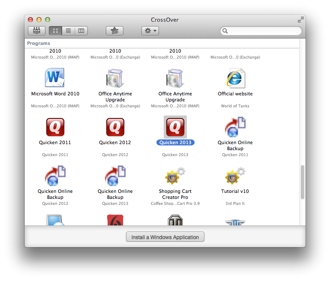This screenshot has width=330, height=281.
Task: Select the Quicken 2011 icon
Action: click(x=55, y=127)
